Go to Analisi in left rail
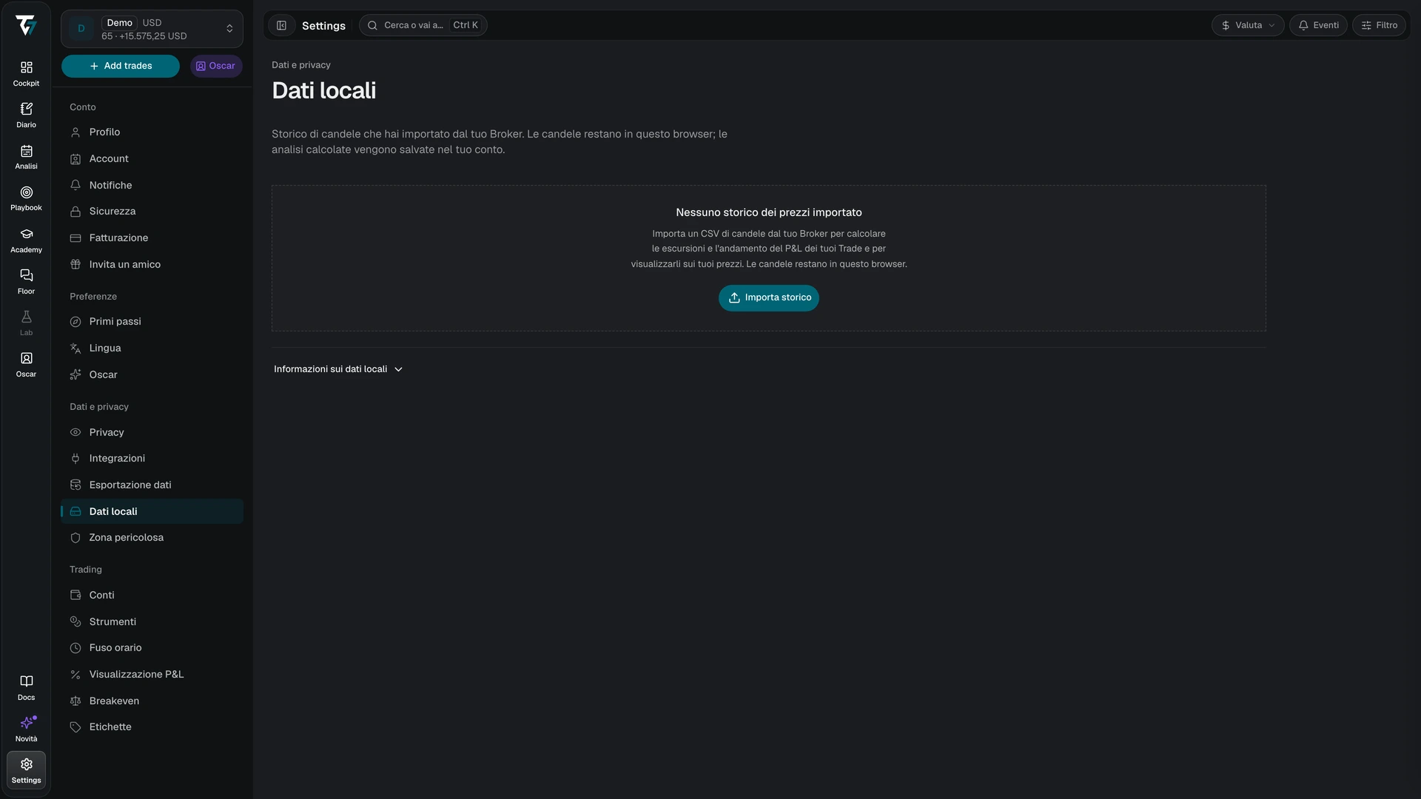 click(x=26, y=157)
